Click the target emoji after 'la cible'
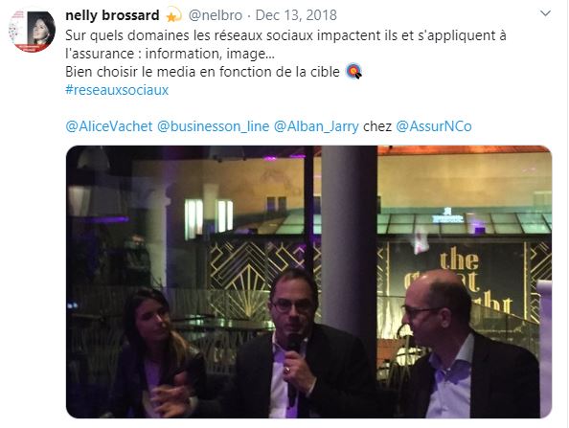Screen dimensions: 569x428 point(353,72)
